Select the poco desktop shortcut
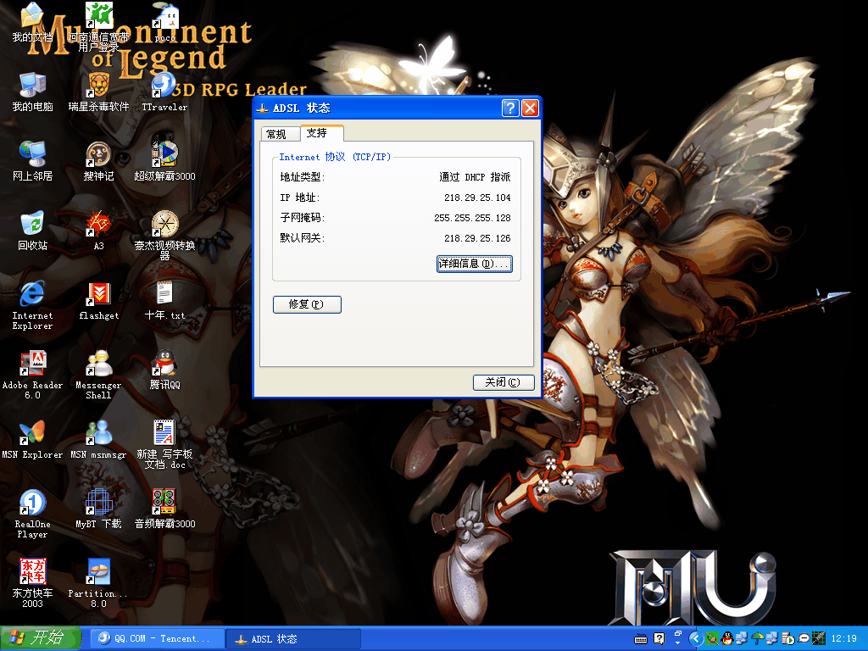Image resolution: width=868 pixels, height=651 pixels. click(165, 23)
